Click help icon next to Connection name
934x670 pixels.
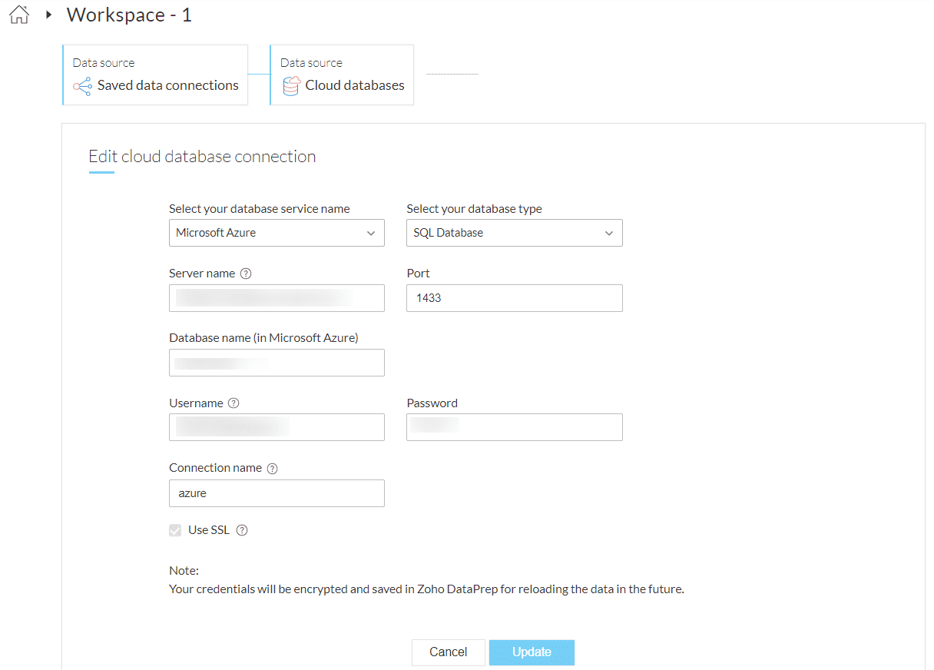click(x=272, y=468)
